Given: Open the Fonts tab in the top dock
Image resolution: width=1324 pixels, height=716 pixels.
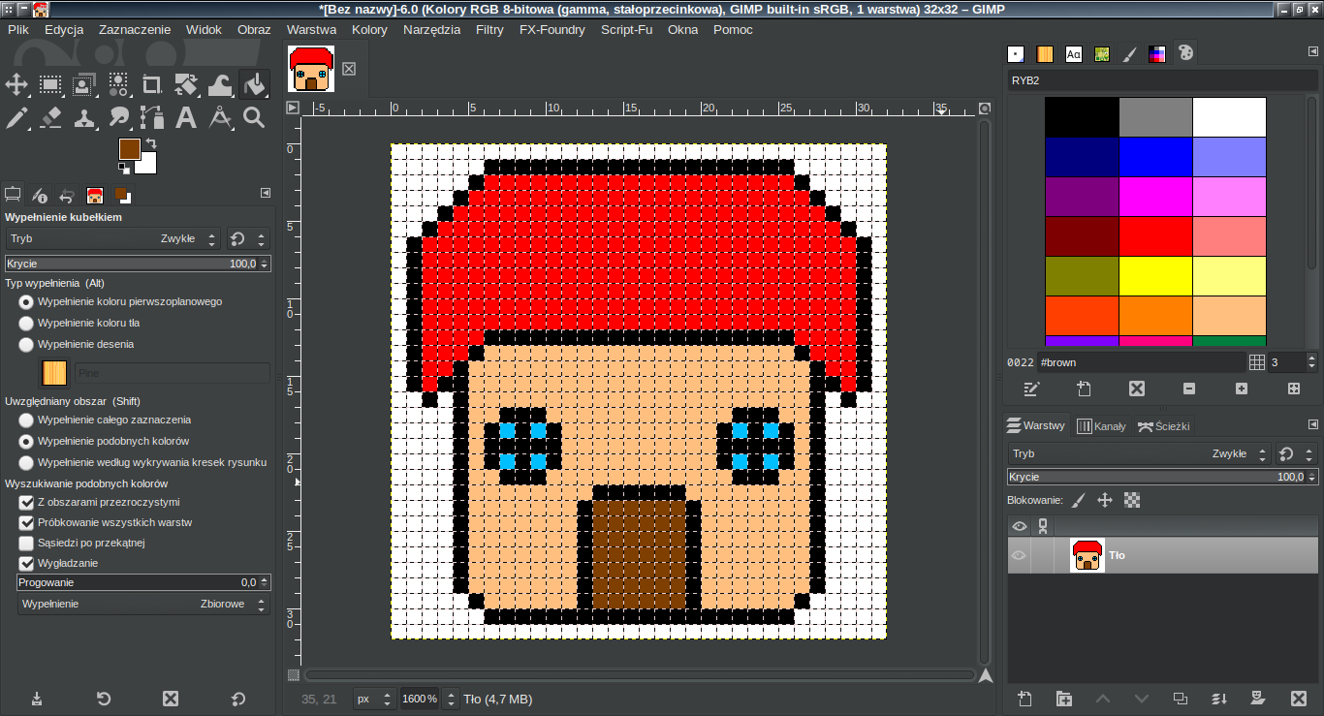Looking at the screenshot, I should click(x=1073, y=54).
